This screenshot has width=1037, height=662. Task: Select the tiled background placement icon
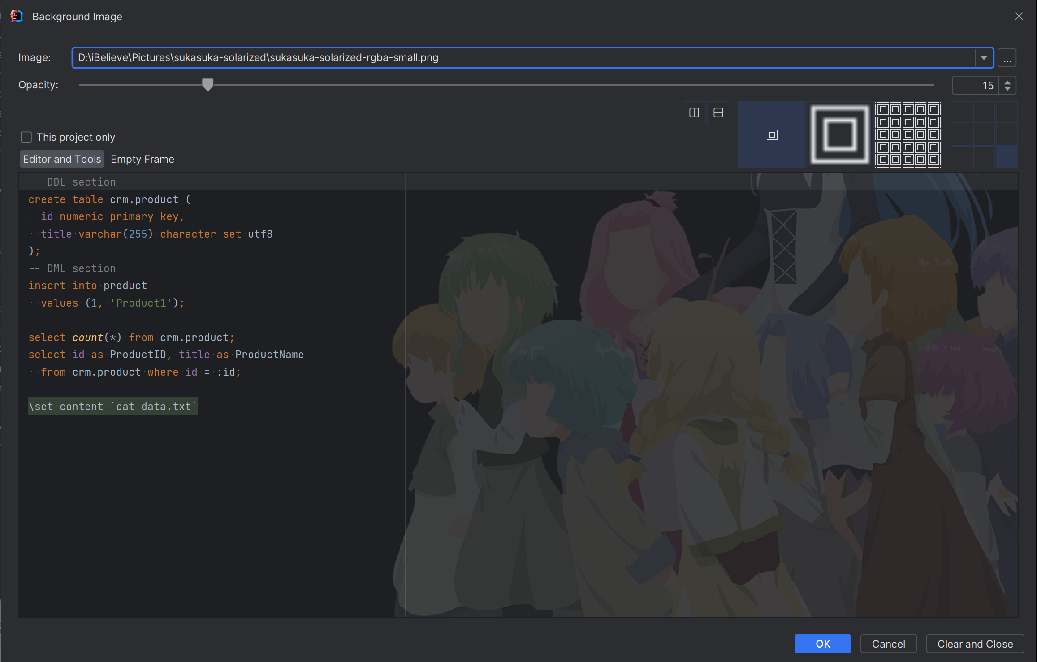[x=907, y=134]
